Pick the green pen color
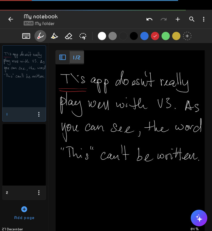Screen dimensions: 212x231 click(x=166, y=36)
